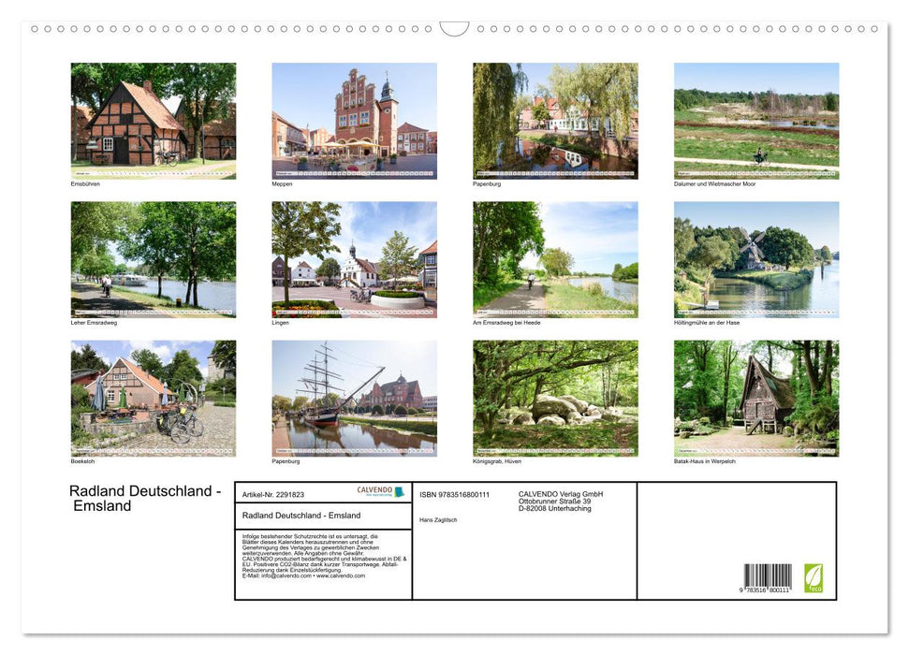Viewport: 909px width, 655px height.
Task: Click the 'Batak-Haus in Werpeloh' caption
Action: pos(704,461)
